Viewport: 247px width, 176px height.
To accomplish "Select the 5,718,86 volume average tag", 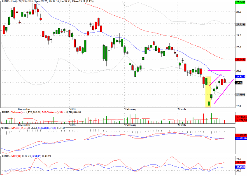I will [241, 117].
